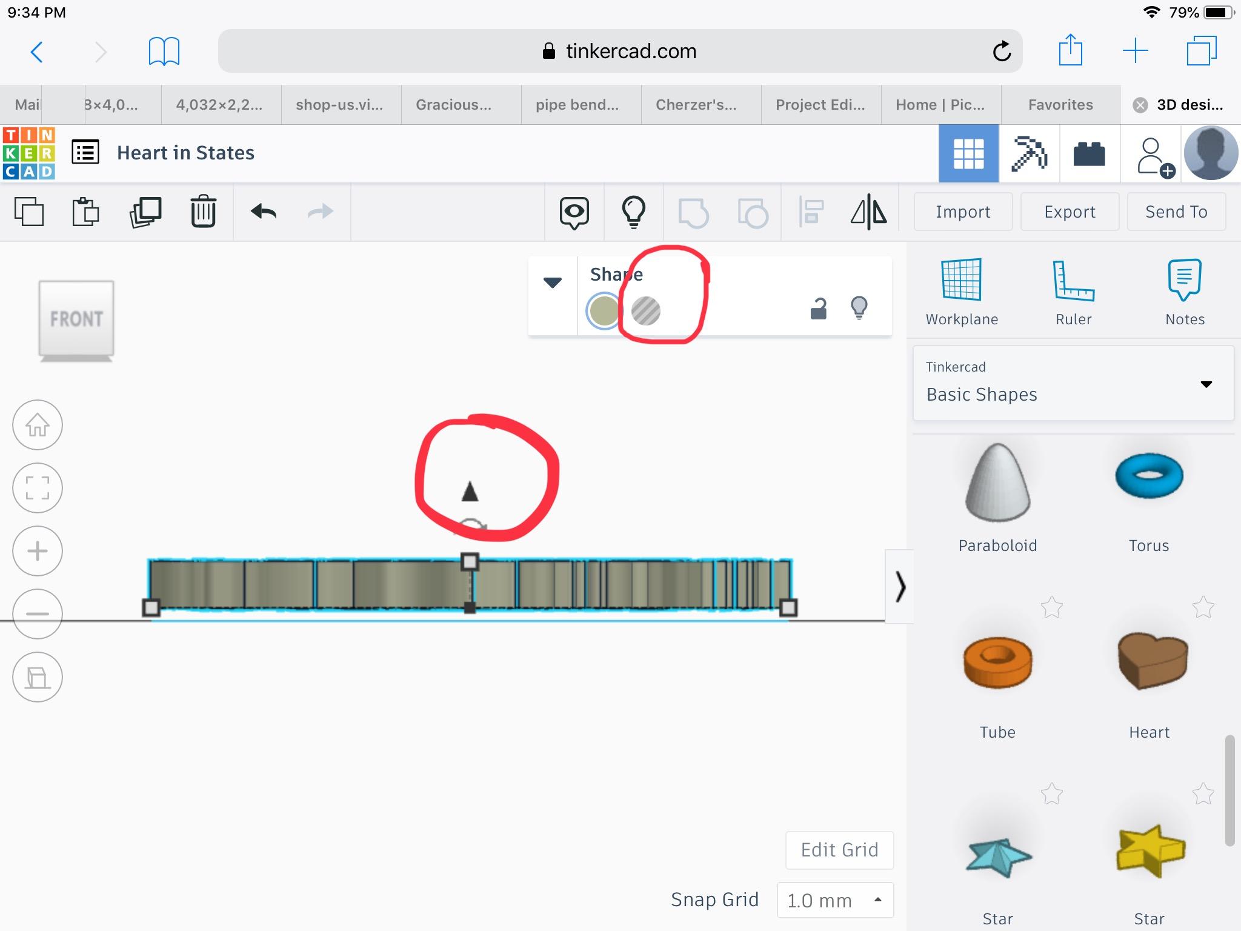Switch to the Favorites browser tab
The height and width of the screenshot is (931, 1241).
point(1060,105)
